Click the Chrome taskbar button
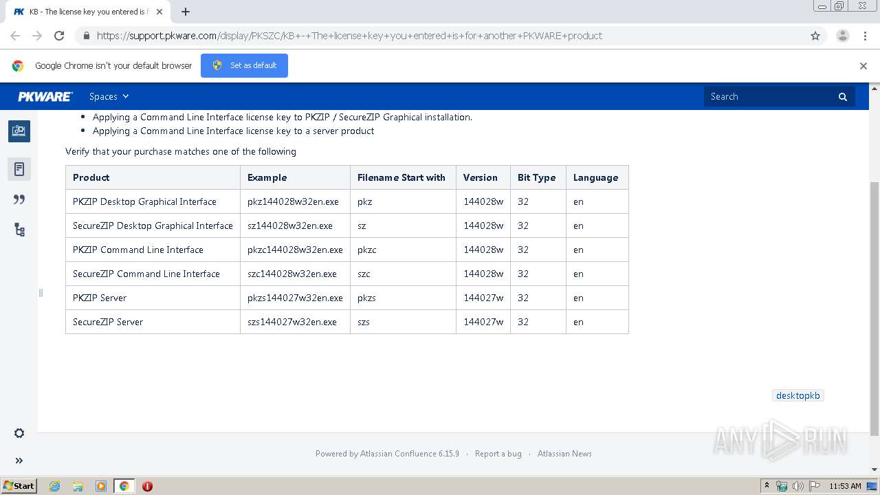 tap(124, 486)
